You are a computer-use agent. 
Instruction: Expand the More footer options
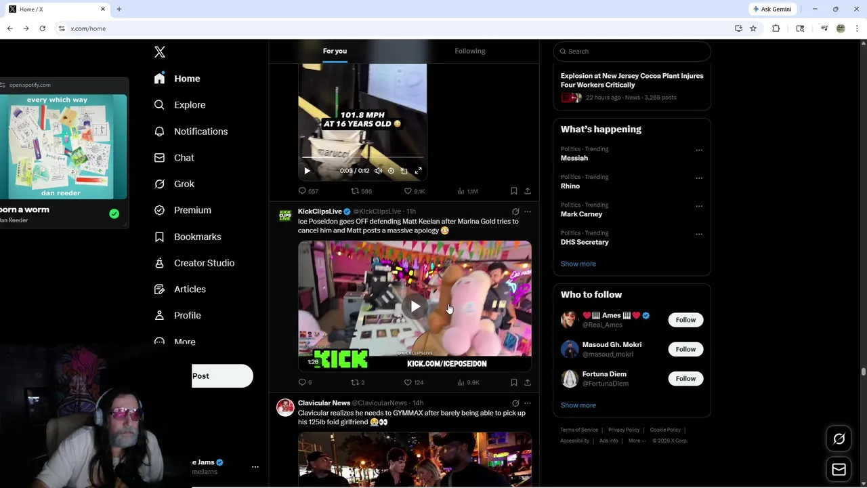tap(637, 441)
